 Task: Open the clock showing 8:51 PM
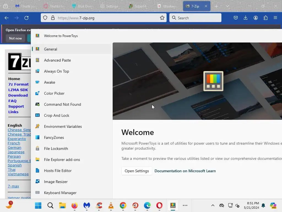(x=251, y=205)
